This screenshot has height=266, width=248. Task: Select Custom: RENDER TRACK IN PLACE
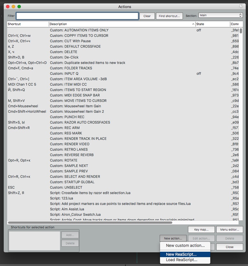[123, 139]
